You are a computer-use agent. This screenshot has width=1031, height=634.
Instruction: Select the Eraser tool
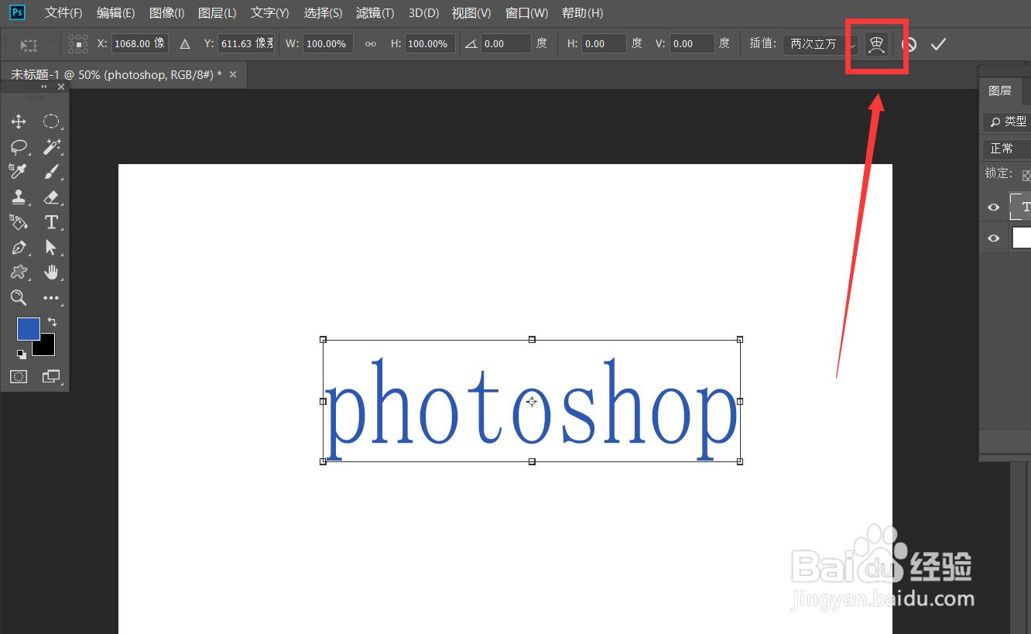pos(51,197)
